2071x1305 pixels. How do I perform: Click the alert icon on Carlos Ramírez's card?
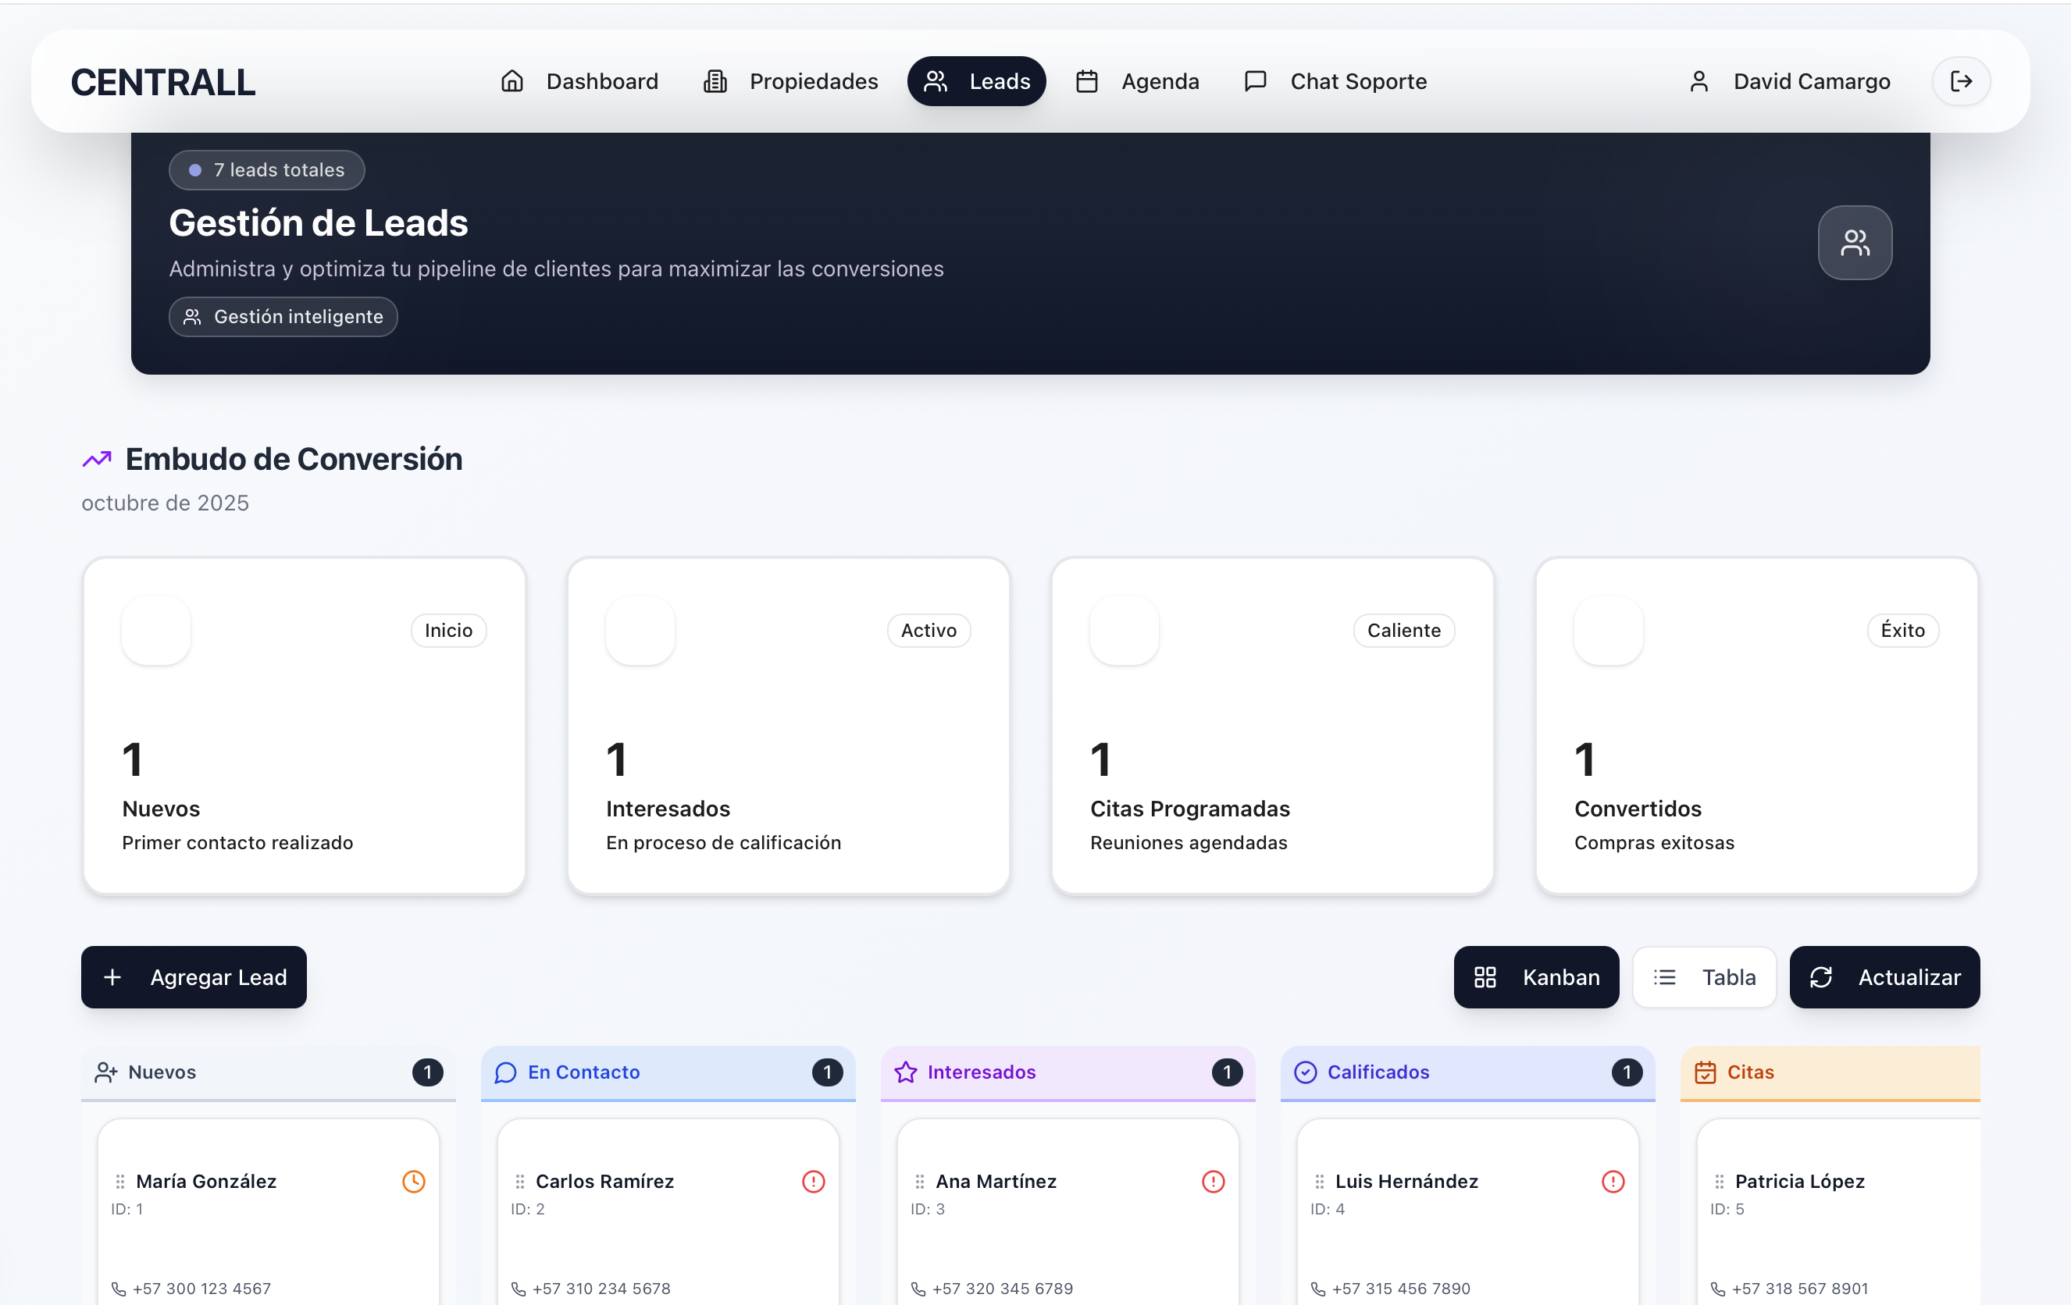point(813,1181)
